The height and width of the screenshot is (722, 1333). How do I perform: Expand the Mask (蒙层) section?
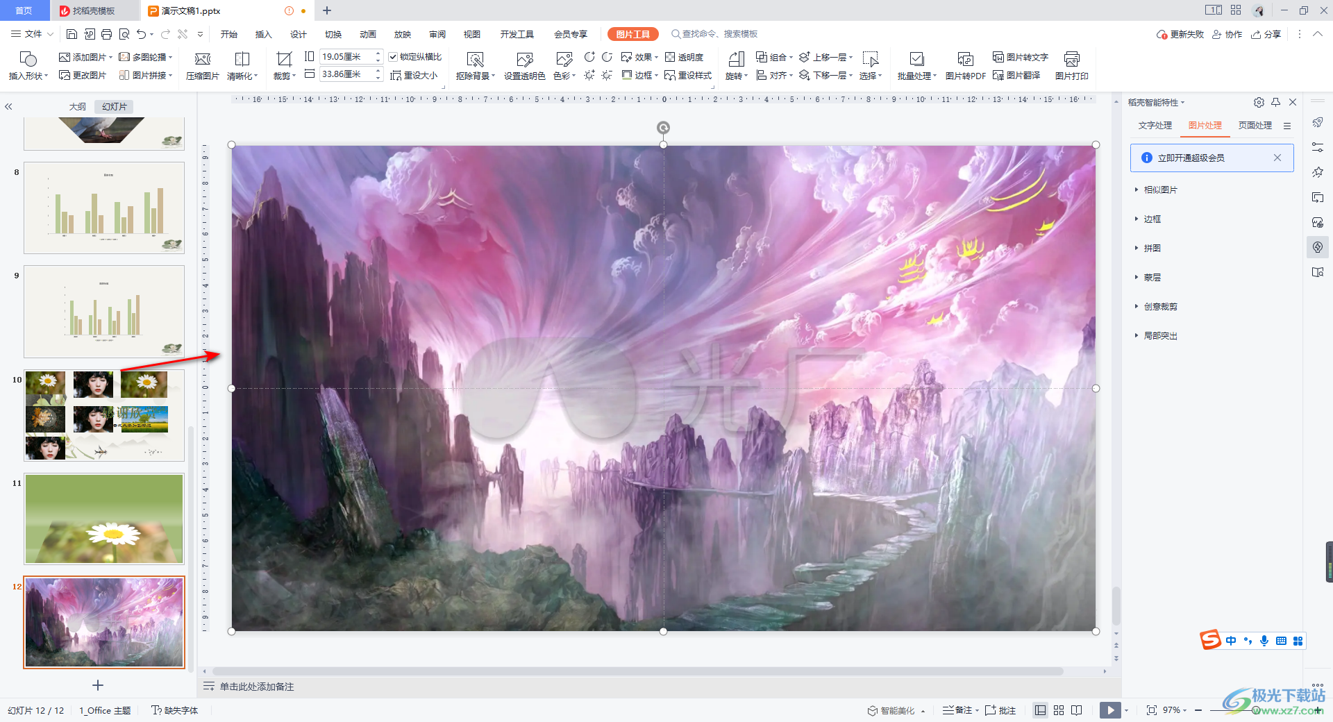pyautogui.click(x=1148, y=277)
